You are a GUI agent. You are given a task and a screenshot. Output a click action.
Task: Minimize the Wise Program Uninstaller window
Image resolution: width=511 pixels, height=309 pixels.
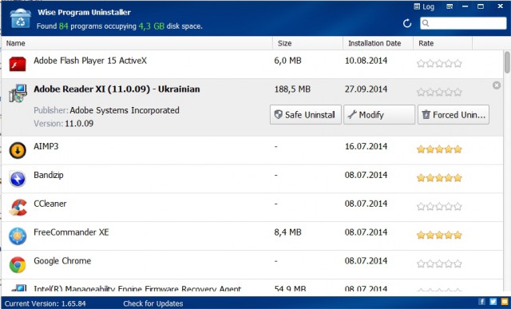(465, 6)
